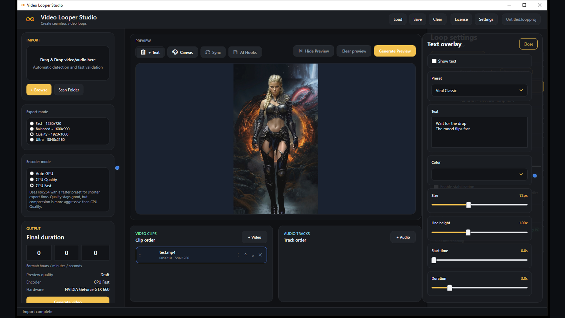Screen dimensions: 565x318
Task: Click the Untitled.loopproj project name
Action: [x=521, y=19]
